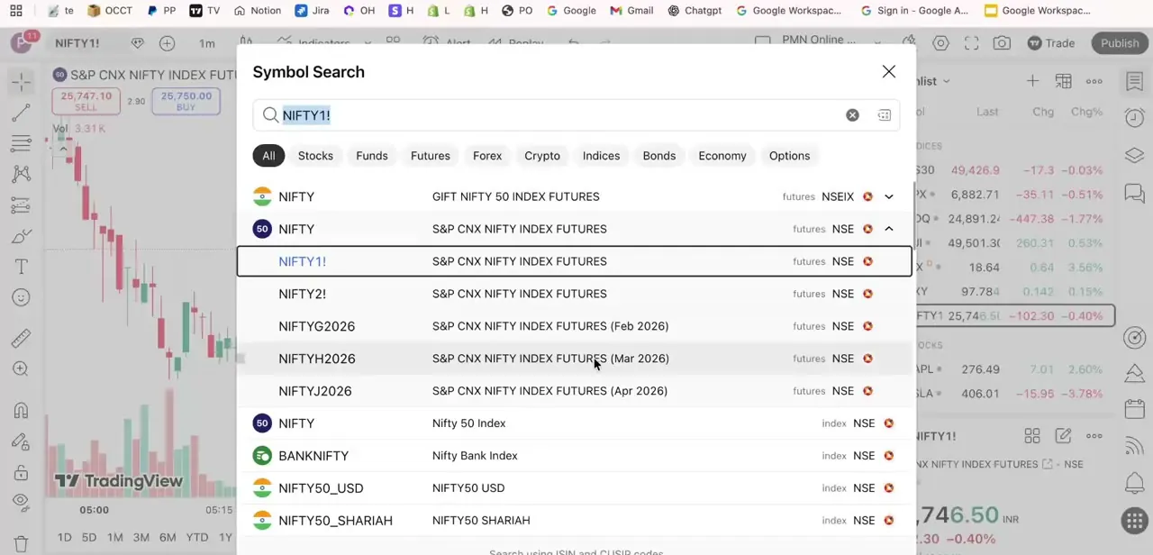Select the zoom in tool
The width and height of the screenshot is (1153, 555).
point(22,368)
